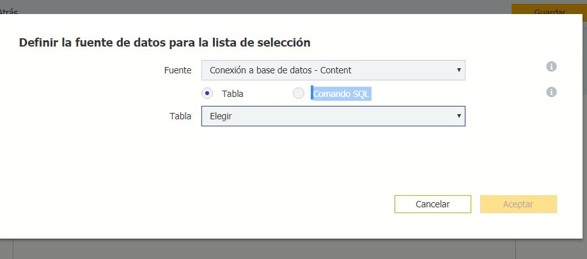Click the arrow of the Elegir combo box
Screen dimensions: 587x259
click(459, 116)
